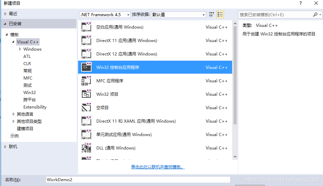Screen dimensions: 323x186
Task: Click the template list scroll down arrow
Action: (235, 157)
